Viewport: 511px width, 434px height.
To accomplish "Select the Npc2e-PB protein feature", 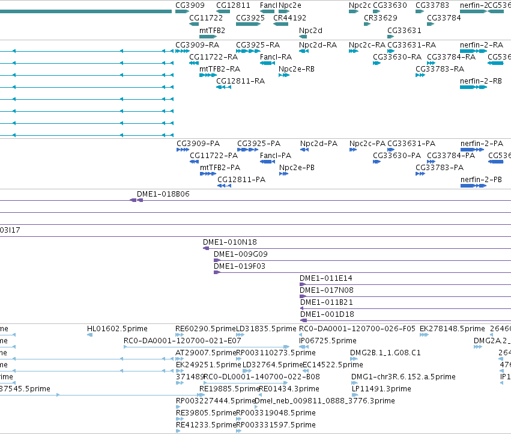I will point(283,174).
